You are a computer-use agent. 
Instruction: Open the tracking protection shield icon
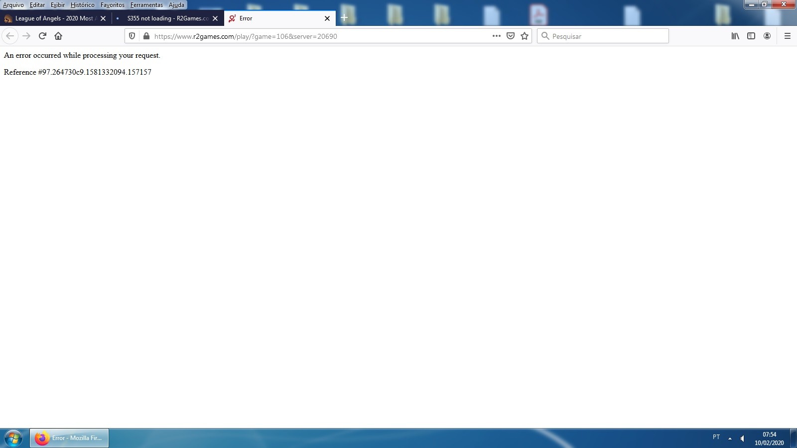[132, 36]
